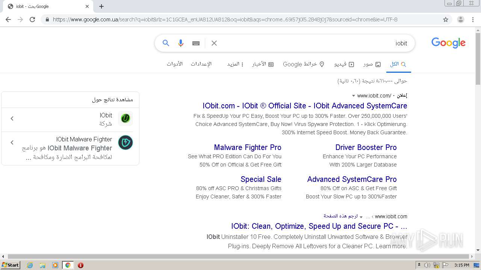Click the مشاهدة نتائج حول heading
Screen dimensions: 481x270
(x=112, y=100)
